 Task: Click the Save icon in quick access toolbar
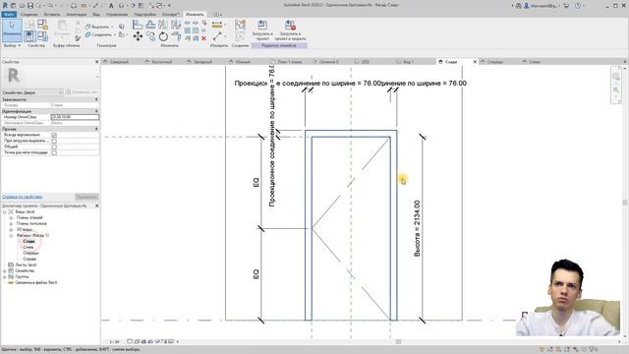click(30, 6)
